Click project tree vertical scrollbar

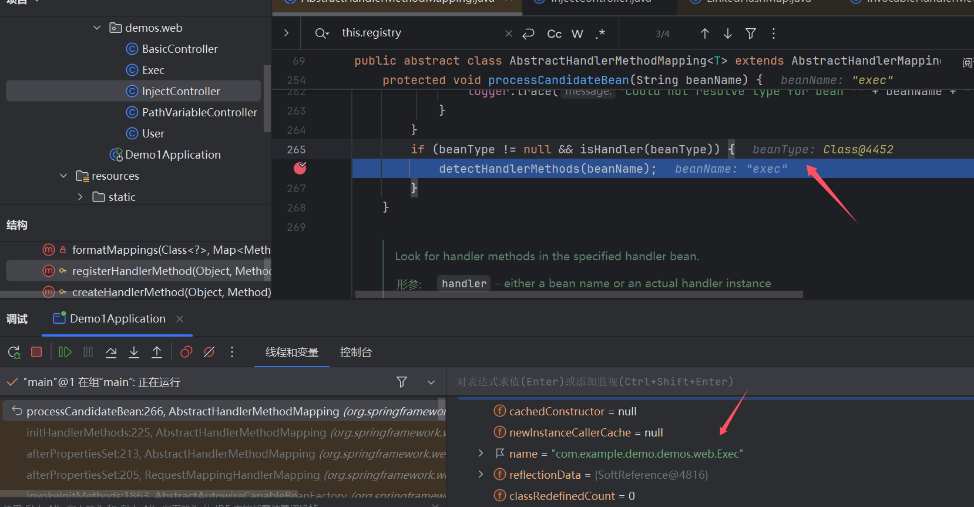pyautogui.click(x=267, y=98)
